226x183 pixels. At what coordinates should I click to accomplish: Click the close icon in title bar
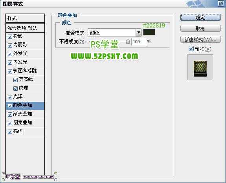(x=220, y=4)
